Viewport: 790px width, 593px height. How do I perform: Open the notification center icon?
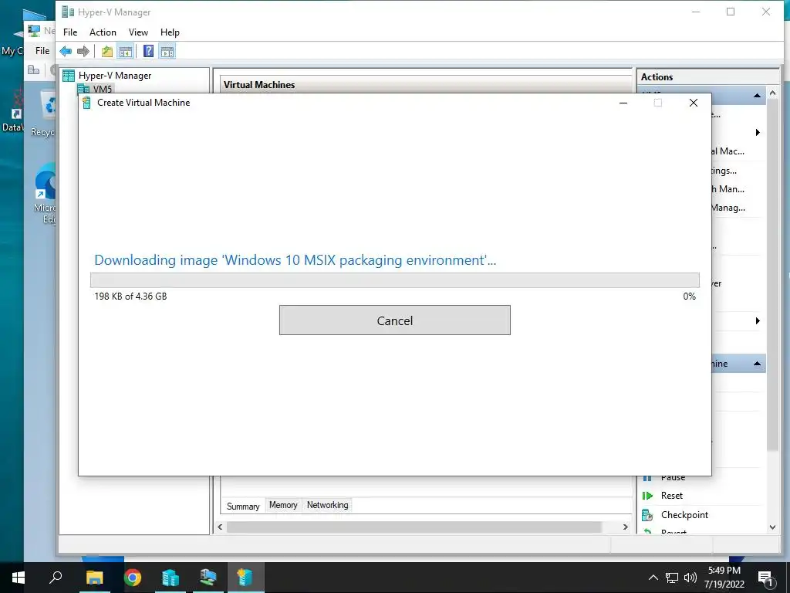click(x=765, y=578)
